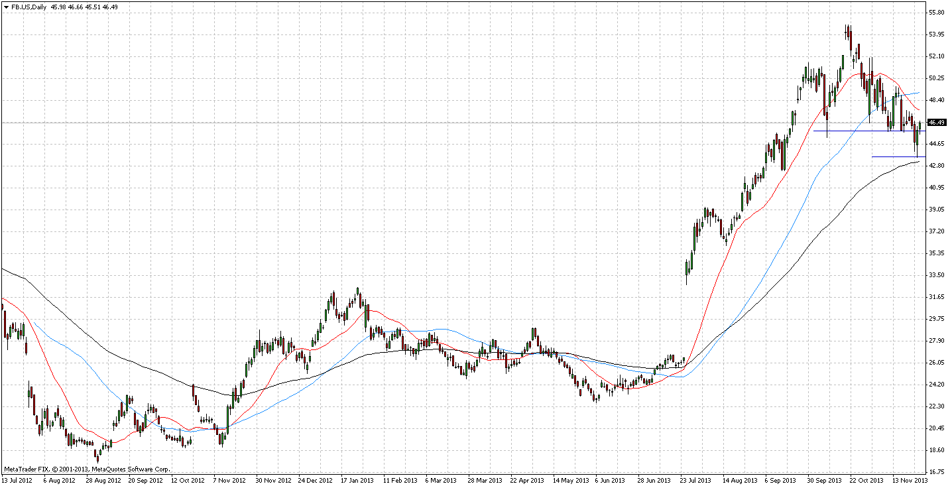Click the 16.75 price axis label
952x486 pixels.
click(937, 472)
